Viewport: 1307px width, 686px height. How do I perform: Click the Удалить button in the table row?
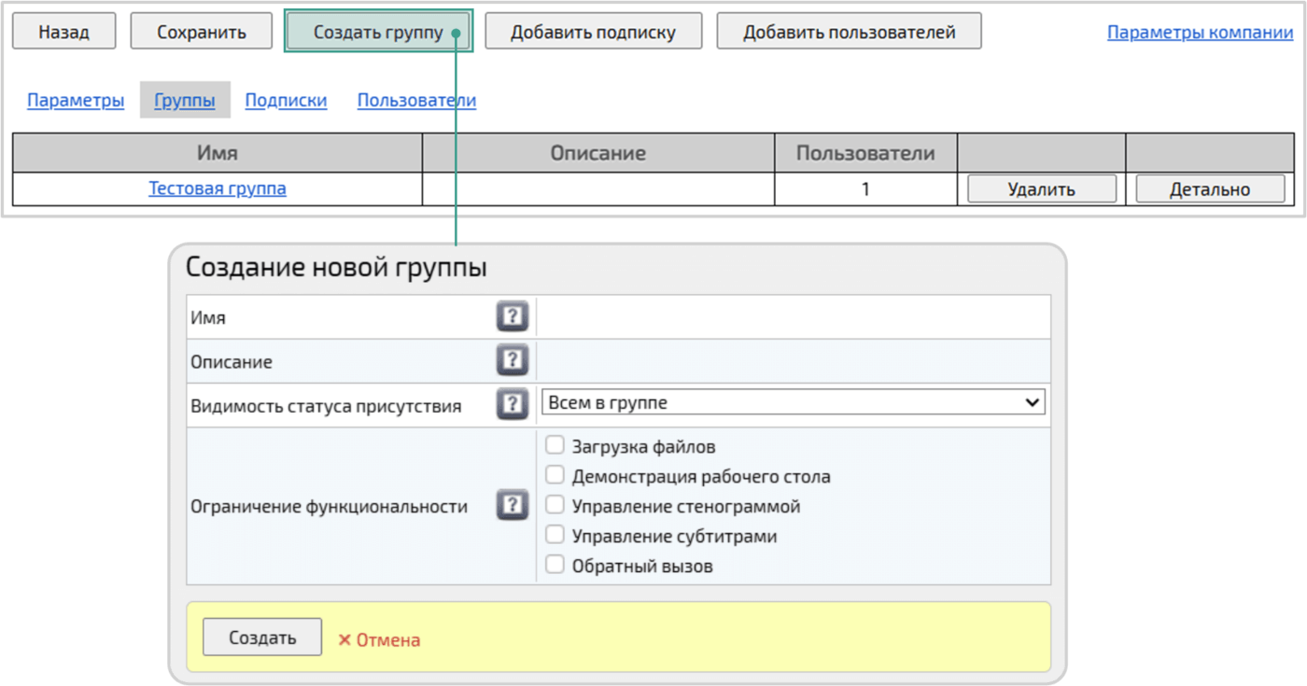click(1040, 188)
